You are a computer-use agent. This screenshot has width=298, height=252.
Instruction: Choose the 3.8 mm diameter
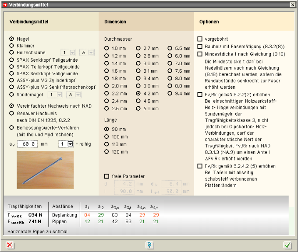coord(138,86)
